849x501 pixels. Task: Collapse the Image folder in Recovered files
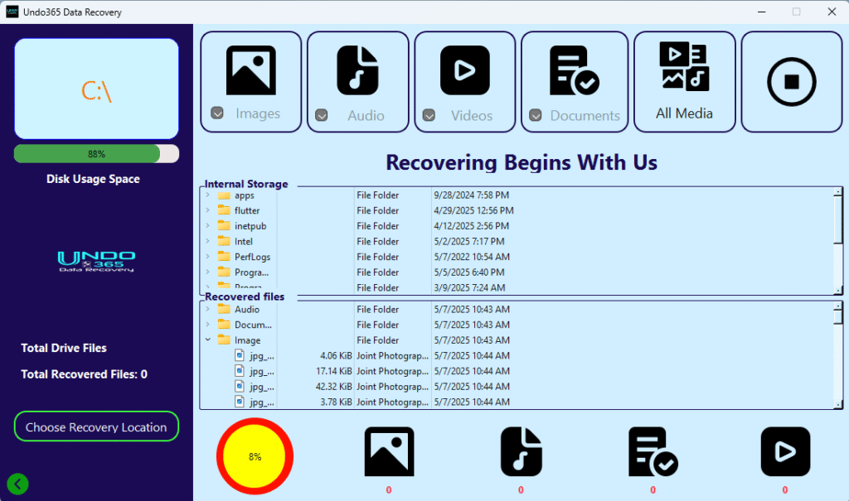(x=207, y=340)
